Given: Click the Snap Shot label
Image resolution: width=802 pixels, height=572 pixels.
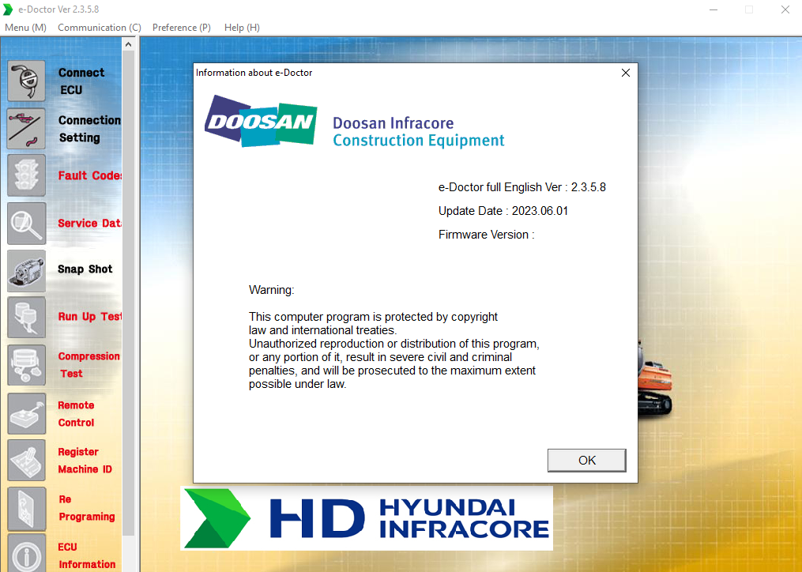Looking at the screenshot, I should pos(85,269).
